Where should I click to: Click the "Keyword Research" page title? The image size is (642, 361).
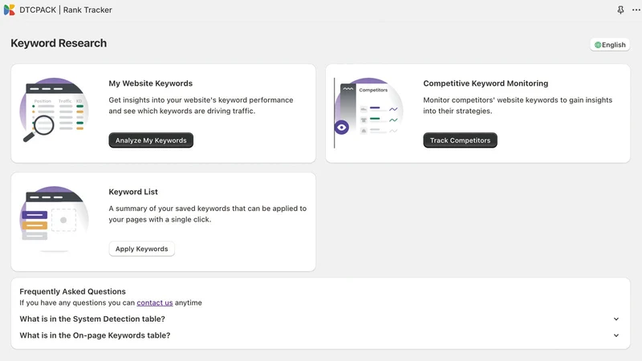click(x=59, y=43)
